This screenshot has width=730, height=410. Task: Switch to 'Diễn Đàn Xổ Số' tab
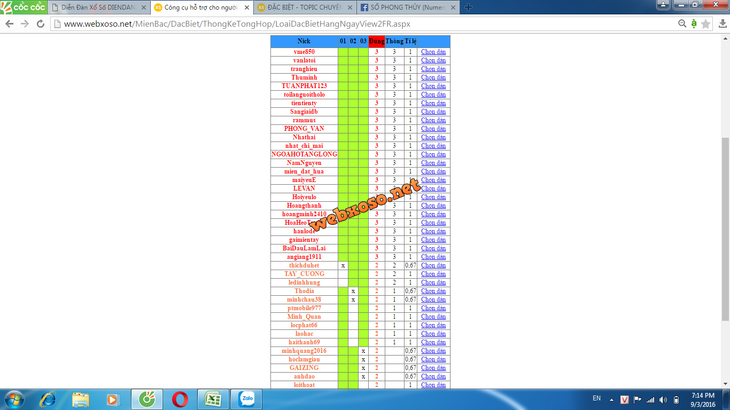pos(99,7)
